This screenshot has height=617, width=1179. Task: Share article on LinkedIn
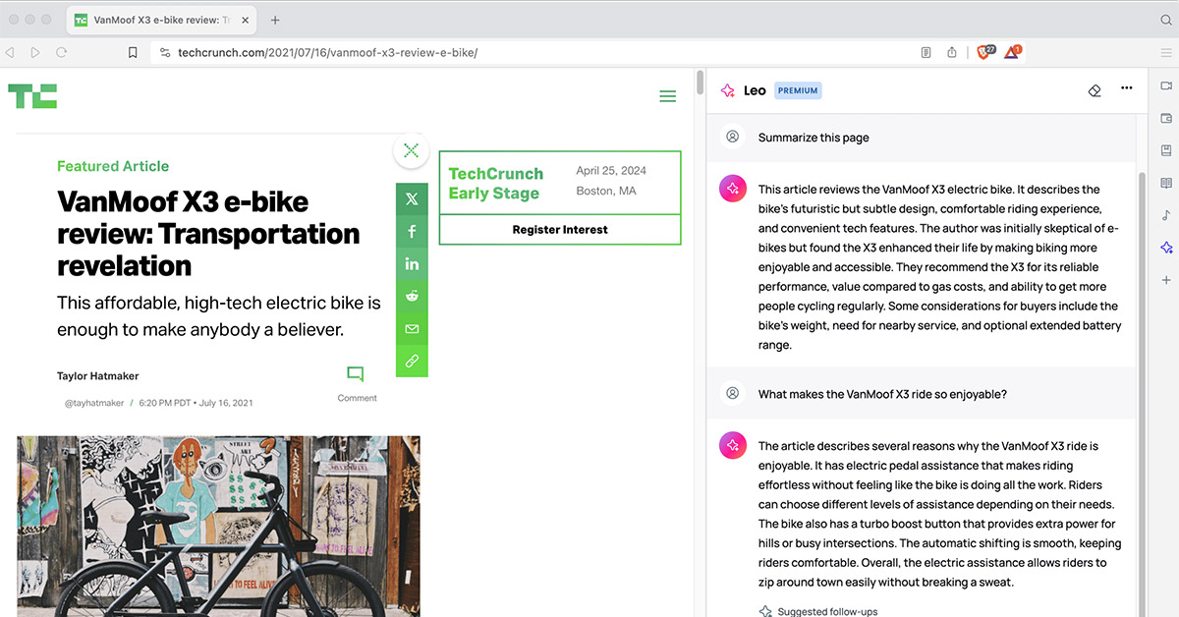(x=412, y=264)
